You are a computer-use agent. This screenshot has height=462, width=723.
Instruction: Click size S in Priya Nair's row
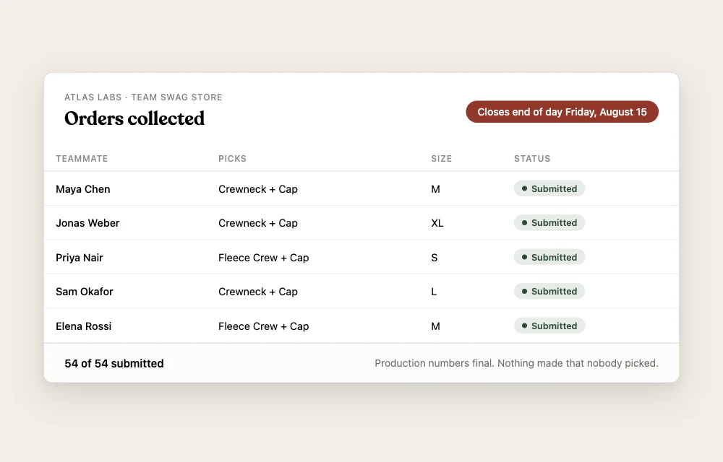(434, 258)
